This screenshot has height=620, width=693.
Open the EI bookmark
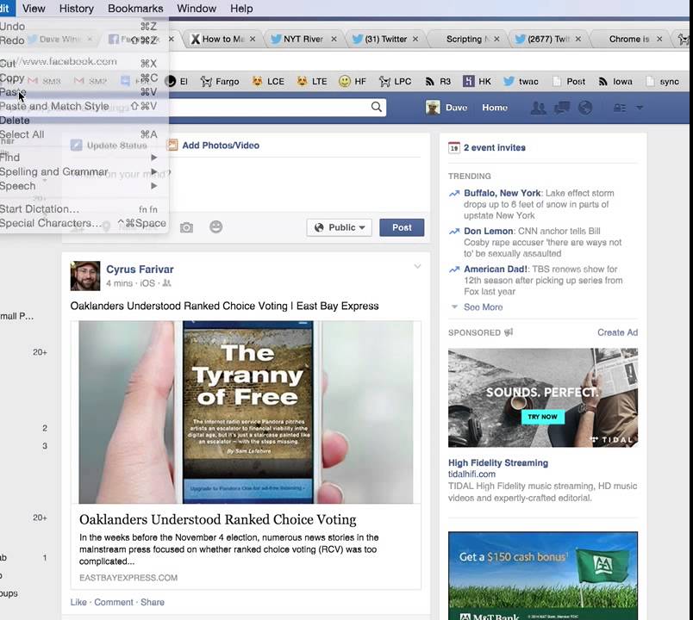(x=177, y=81)
